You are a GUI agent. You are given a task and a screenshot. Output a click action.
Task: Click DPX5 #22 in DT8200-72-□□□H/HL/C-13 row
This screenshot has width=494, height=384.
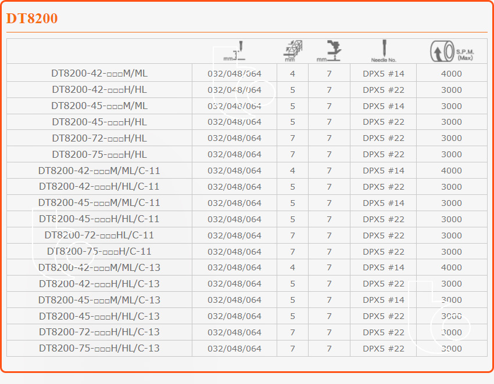384,332
